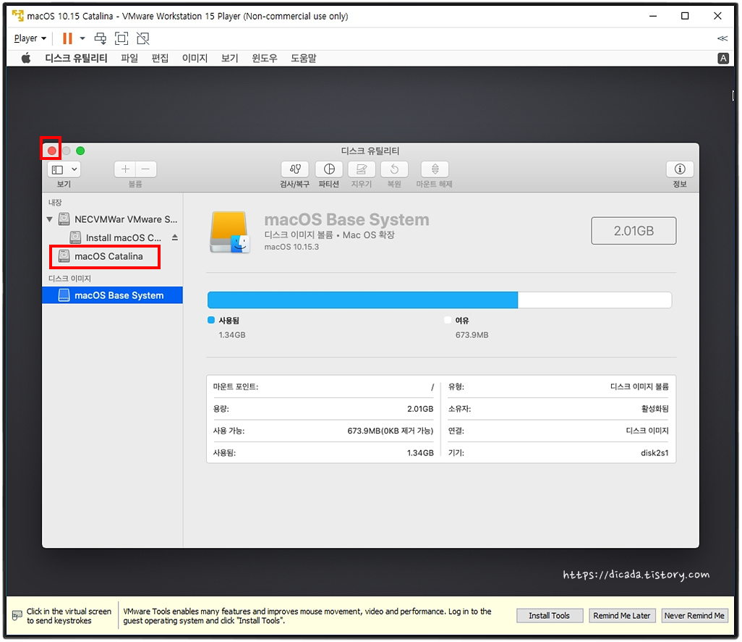The height and width of the screenshot is (642, 742).
Task: Add a volume with the plus button
Action: 125,169
